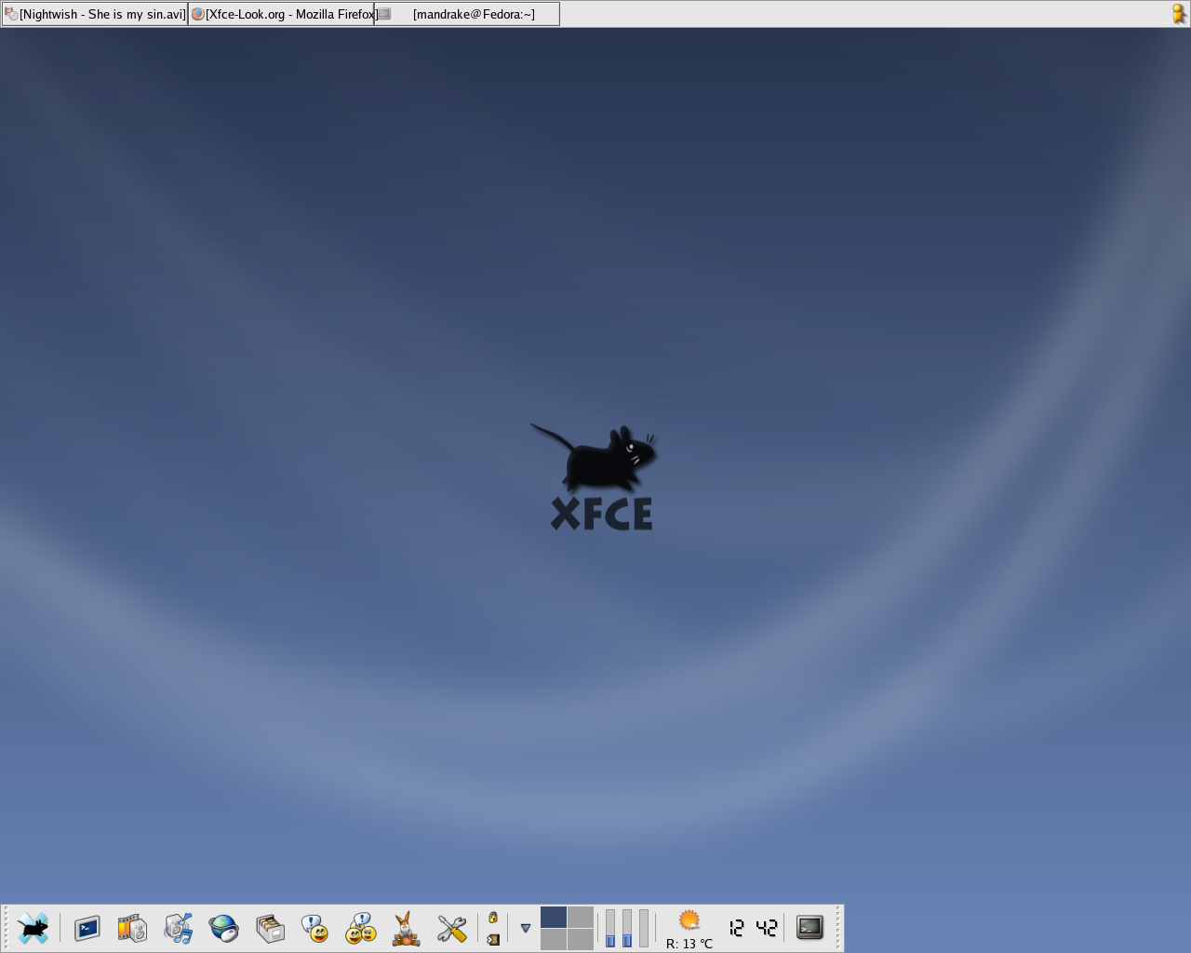
Task: Switch to the bottom-right workspace
Action: coord(581,940)
